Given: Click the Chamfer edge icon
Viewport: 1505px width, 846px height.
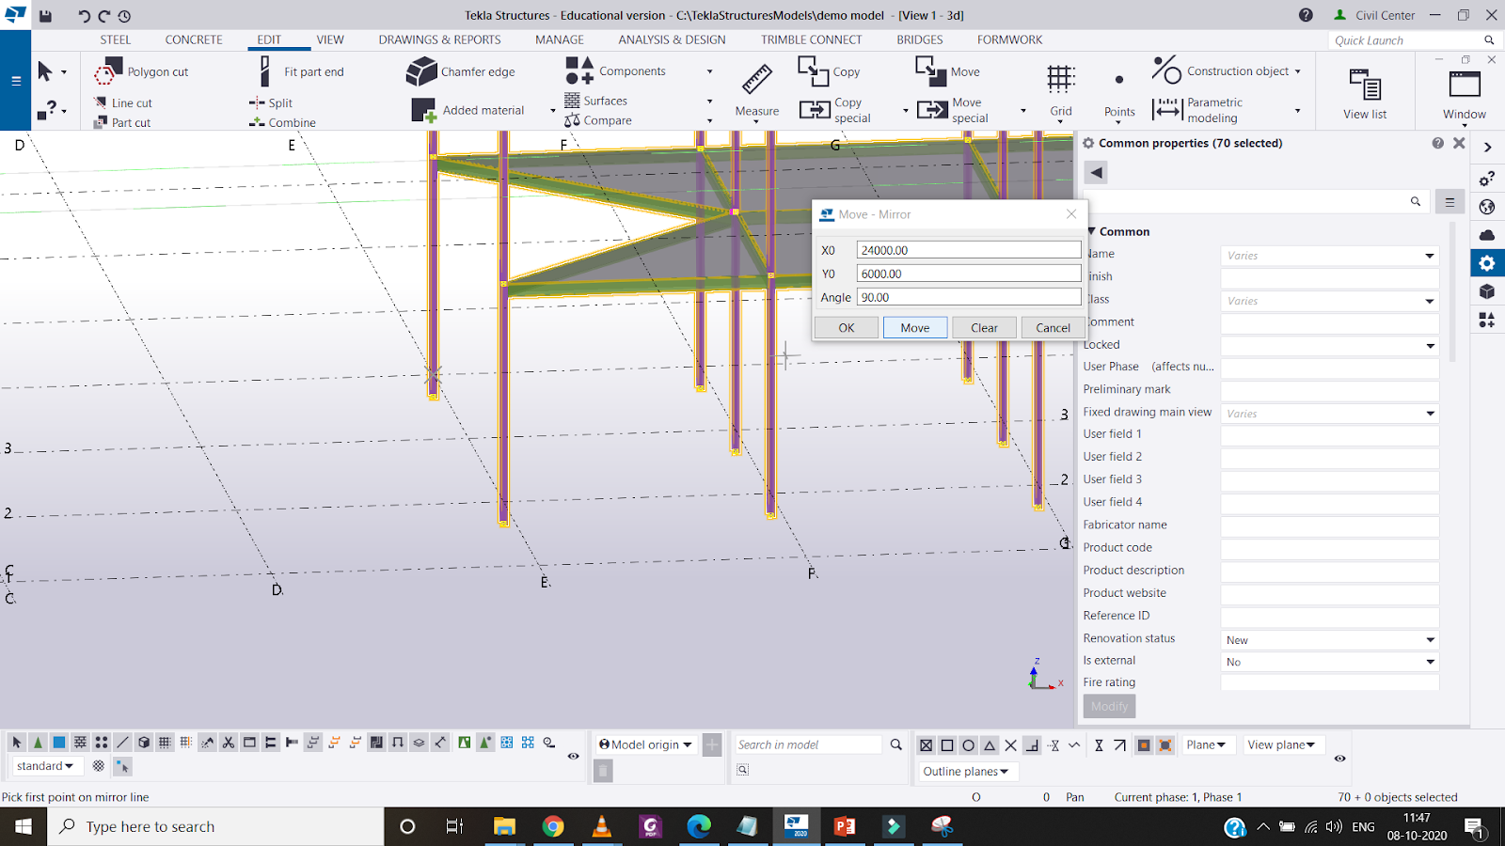Looking at the screenshot, I should (421, 71).
